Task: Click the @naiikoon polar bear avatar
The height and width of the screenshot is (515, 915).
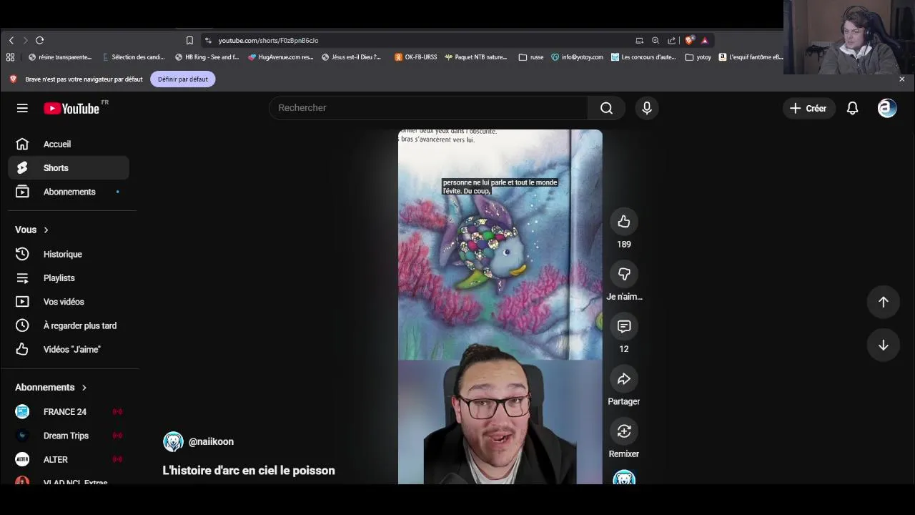Action: [173, 442]
